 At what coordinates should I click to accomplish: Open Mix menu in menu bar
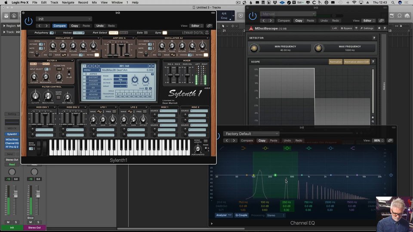pos(94,3)
